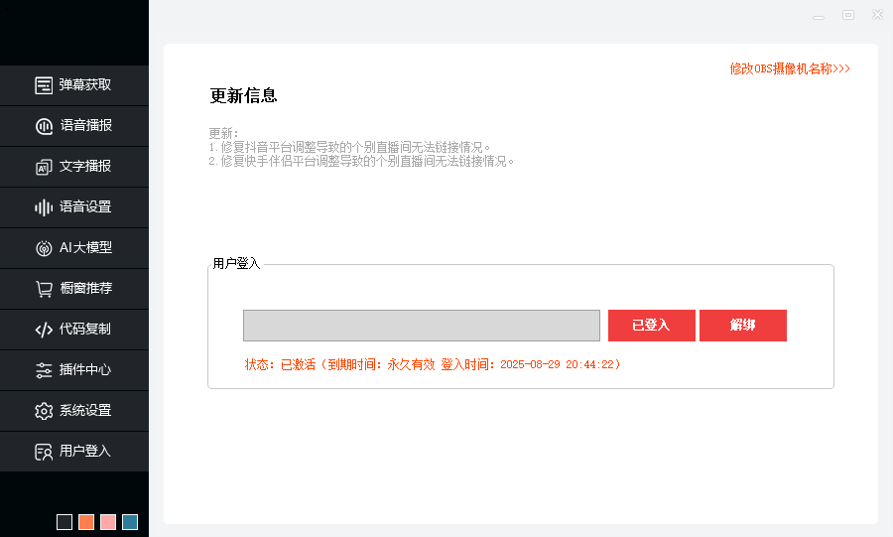The width and height of the screenshot is (893, 537).
Task: Click the 代码复制 code bracket icon
Action: (x=44, y=330)
